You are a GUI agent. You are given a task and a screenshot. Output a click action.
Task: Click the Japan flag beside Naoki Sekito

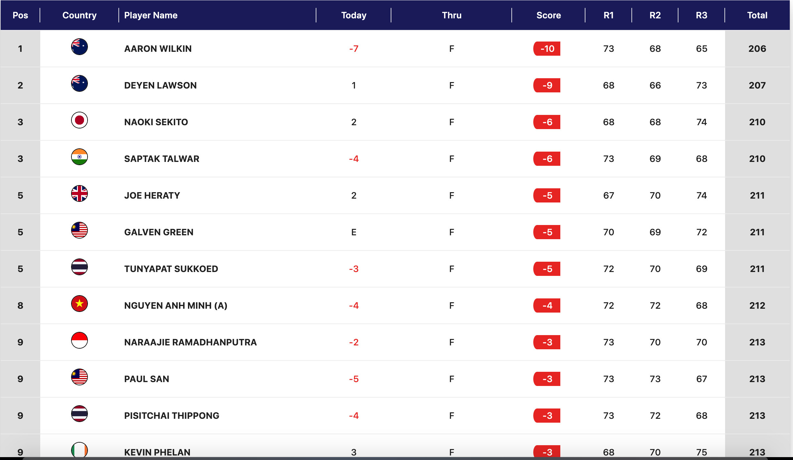79,120
